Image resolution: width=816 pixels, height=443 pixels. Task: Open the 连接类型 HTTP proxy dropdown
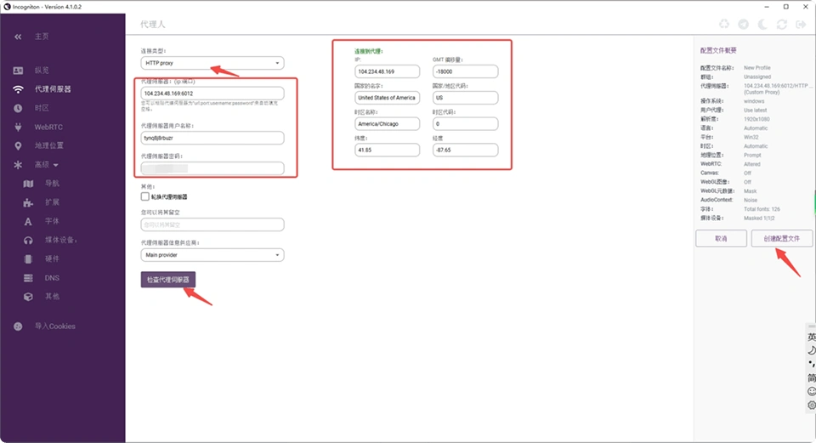click(212, 63)
